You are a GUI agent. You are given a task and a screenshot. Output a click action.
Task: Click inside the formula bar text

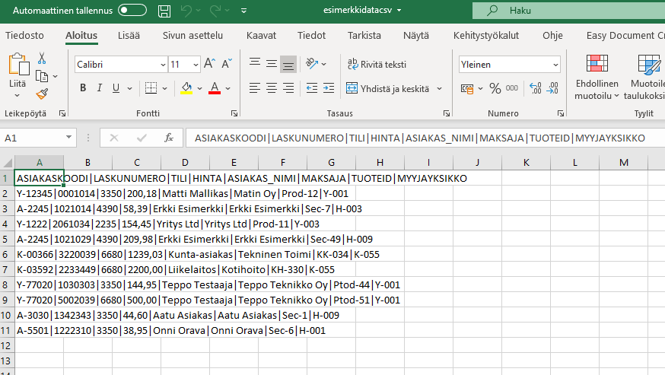(419, 138)
